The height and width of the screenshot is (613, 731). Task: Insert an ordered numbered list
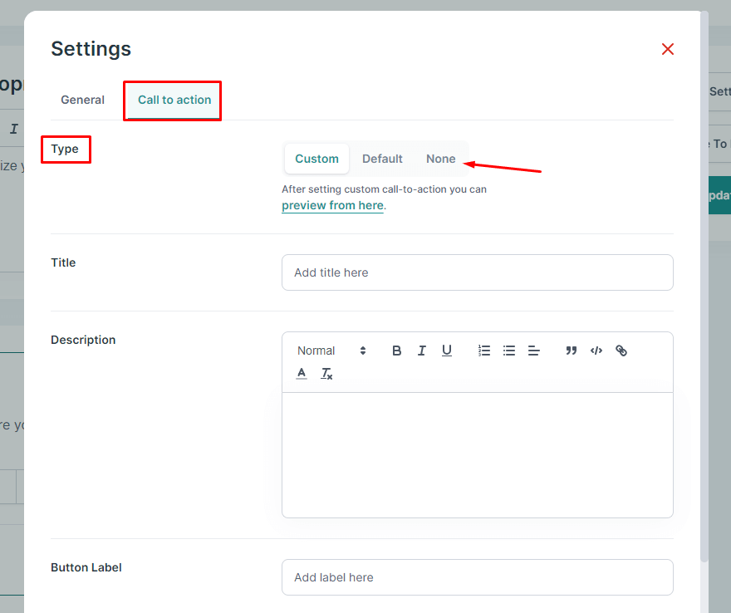pos(484,351)
